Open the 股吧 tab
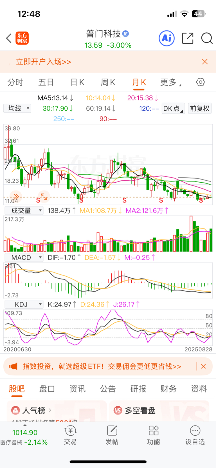 pos(17,389)
